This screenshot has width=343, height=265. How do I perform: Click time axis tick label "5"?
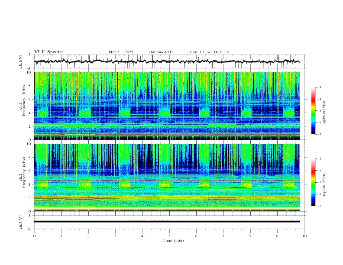click(x=169, y=236)
